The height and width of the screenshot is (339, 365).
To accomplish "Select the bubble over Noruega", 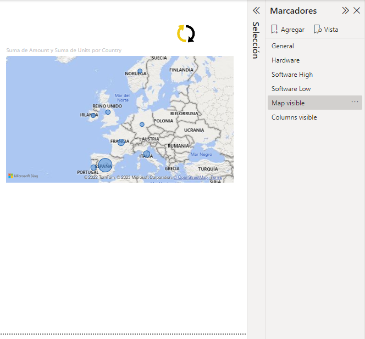I will 140,71.
